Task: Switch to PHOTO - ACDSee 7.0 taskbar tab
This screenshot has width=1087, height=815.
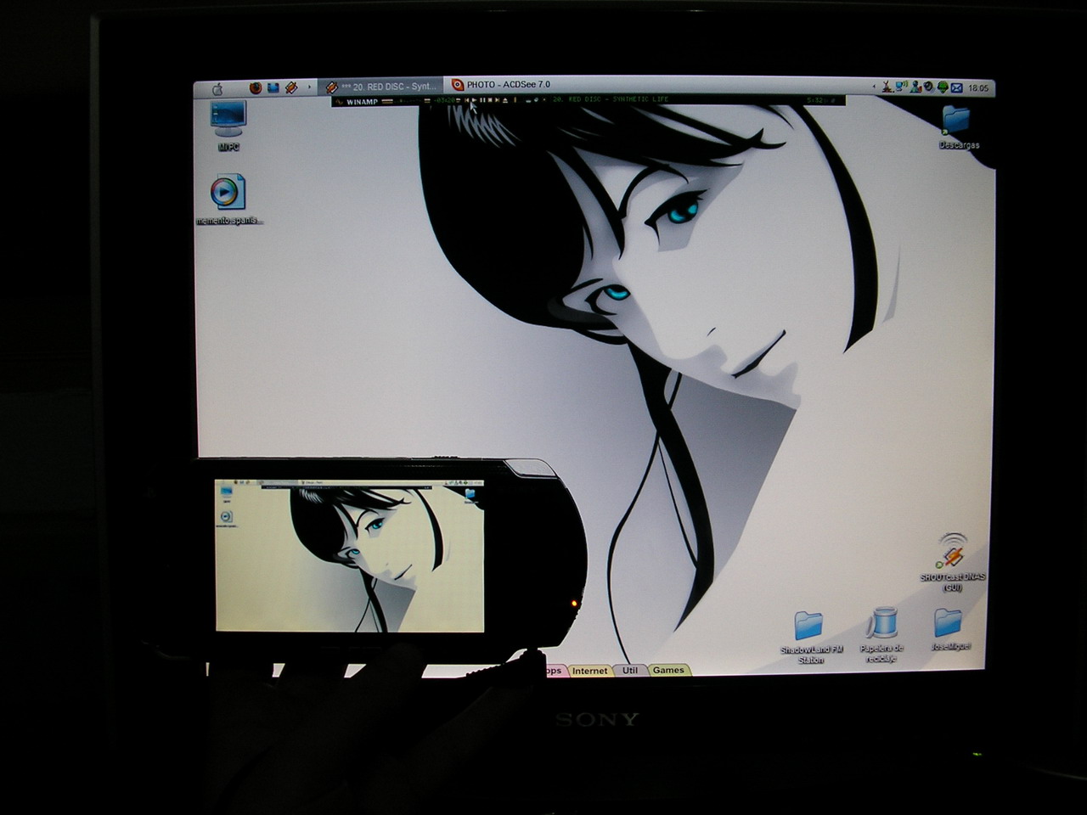Action: pyautogui.click(x=501, y=85)
